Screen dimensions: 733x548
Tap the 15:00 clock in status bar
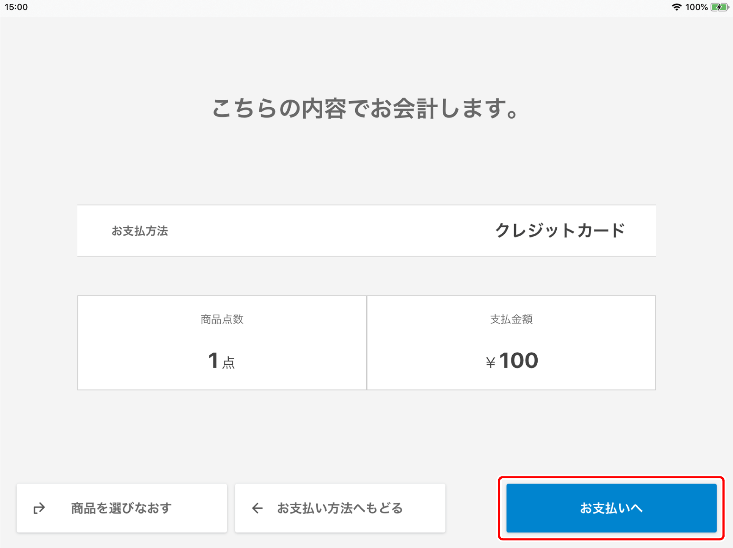click(x=16, y=7)
